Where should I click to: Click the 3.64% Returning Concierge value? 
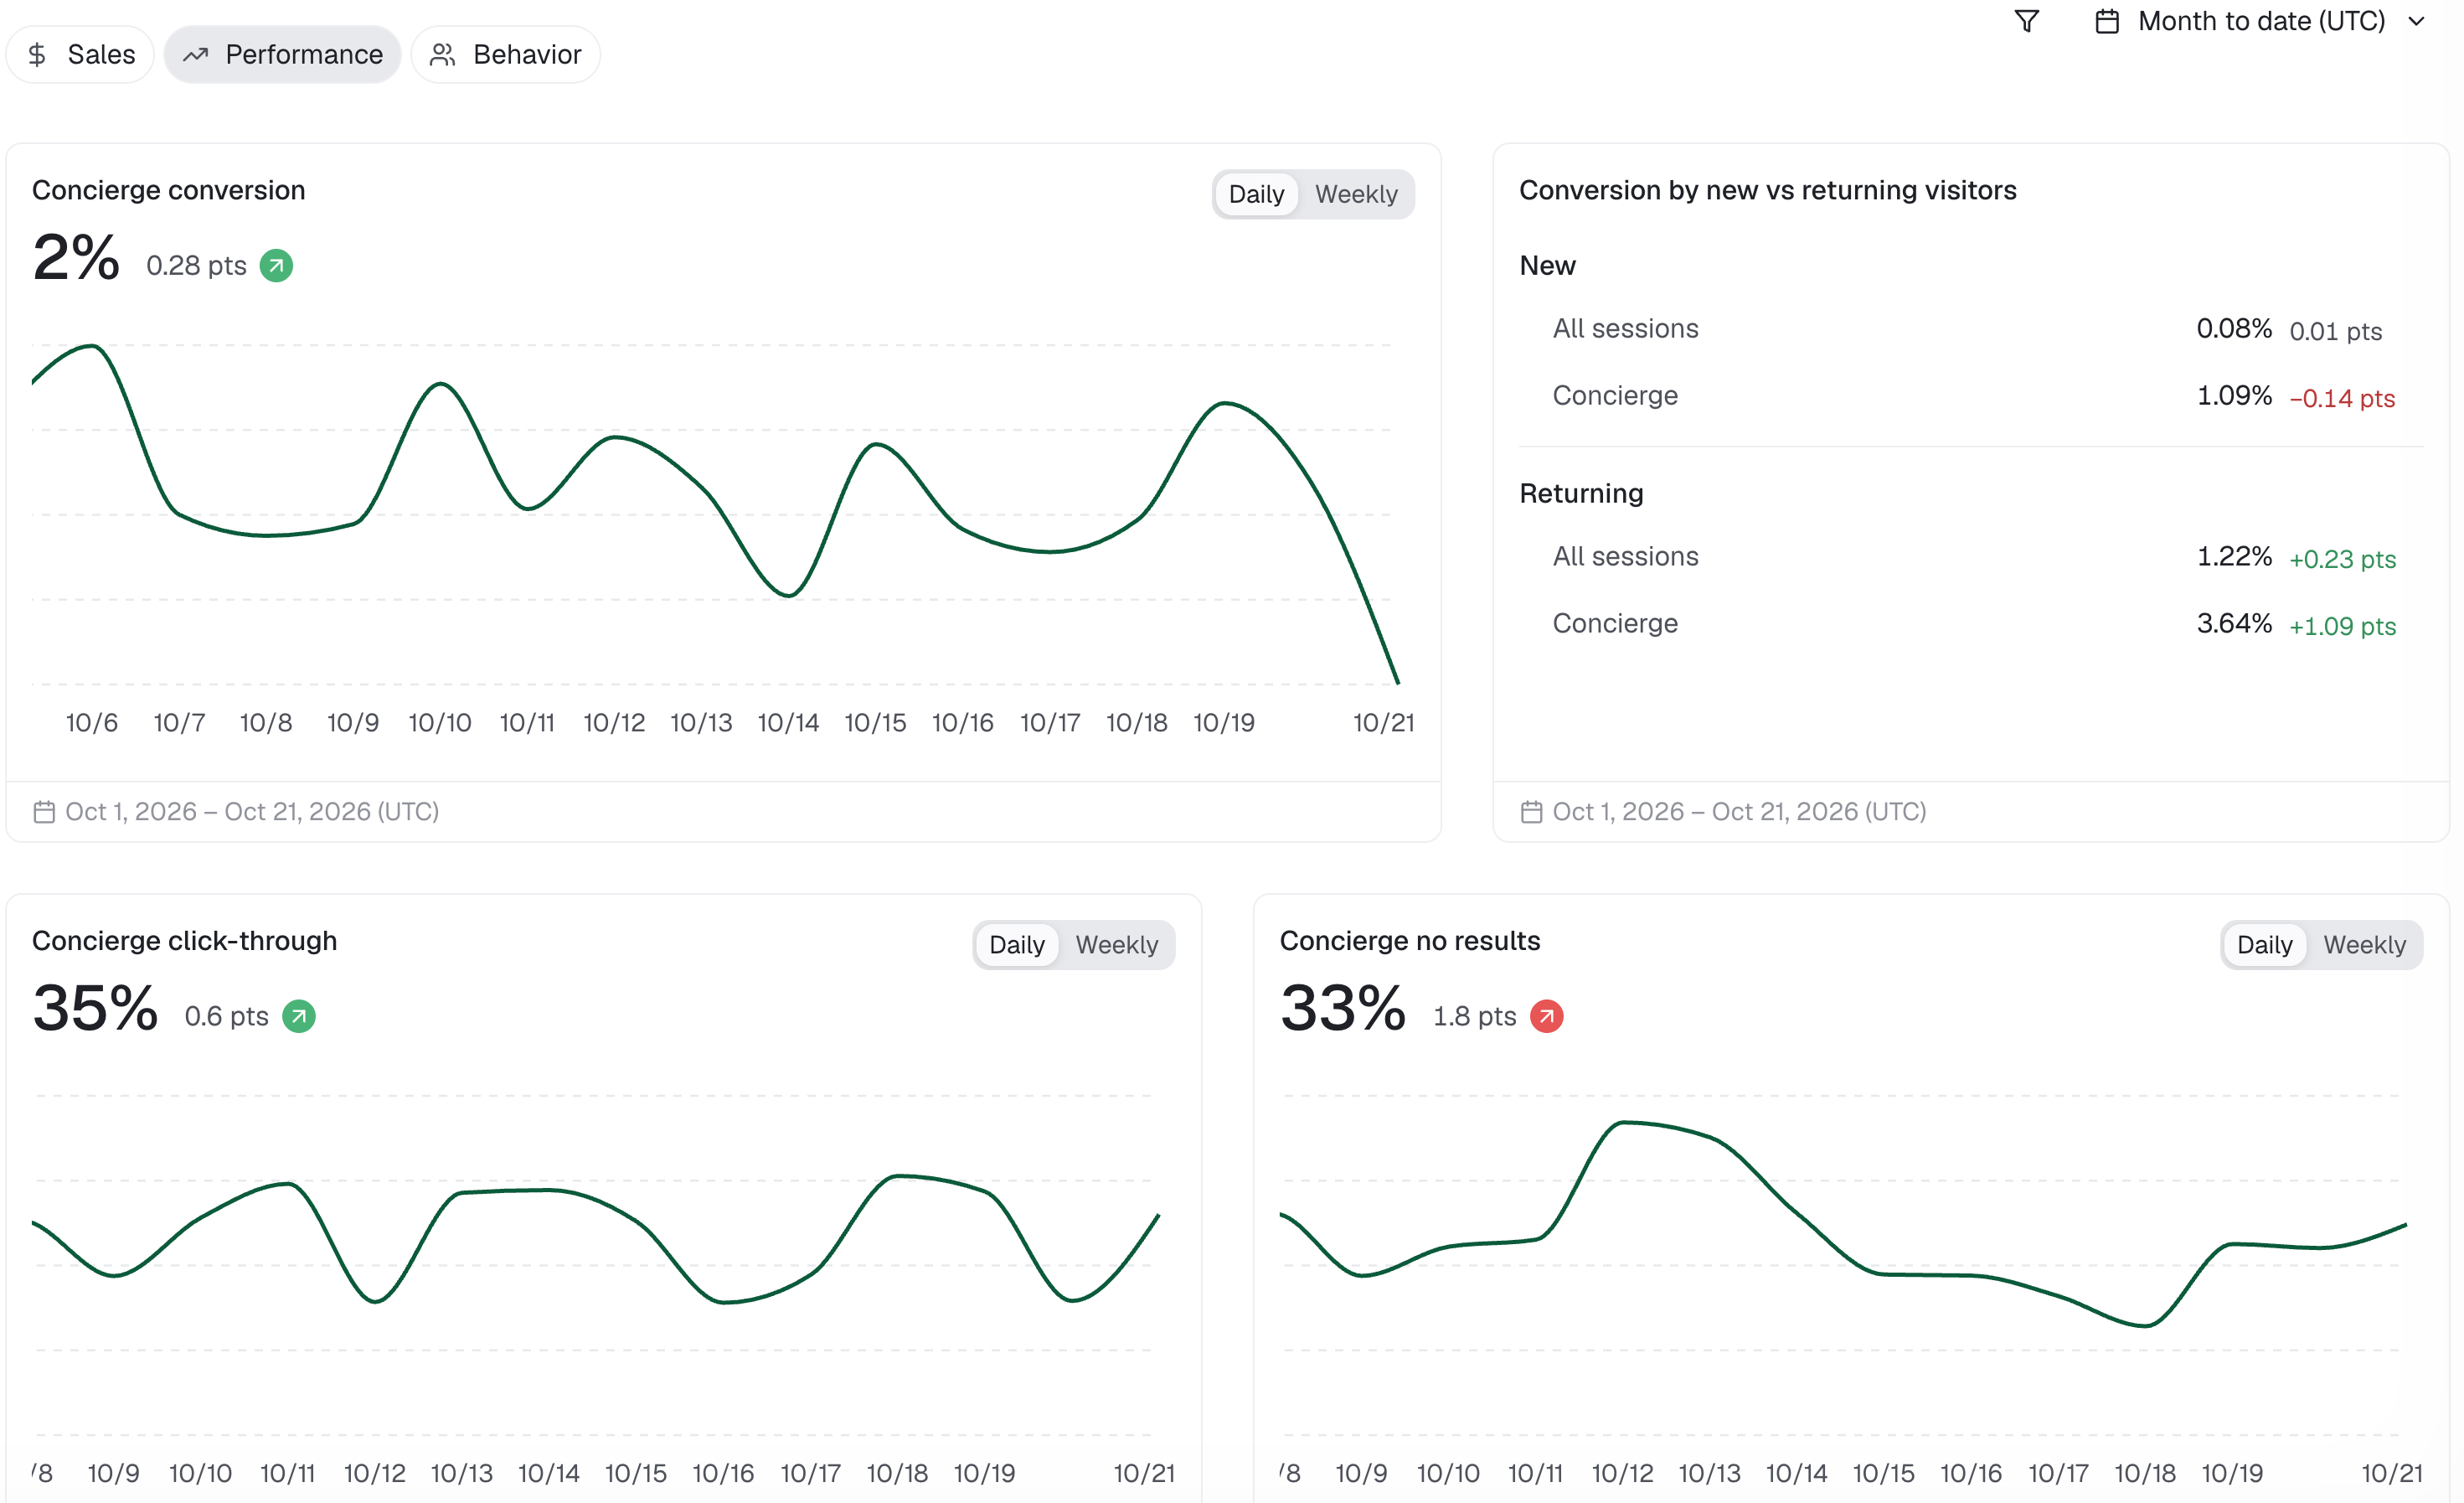pos(2234,624)
